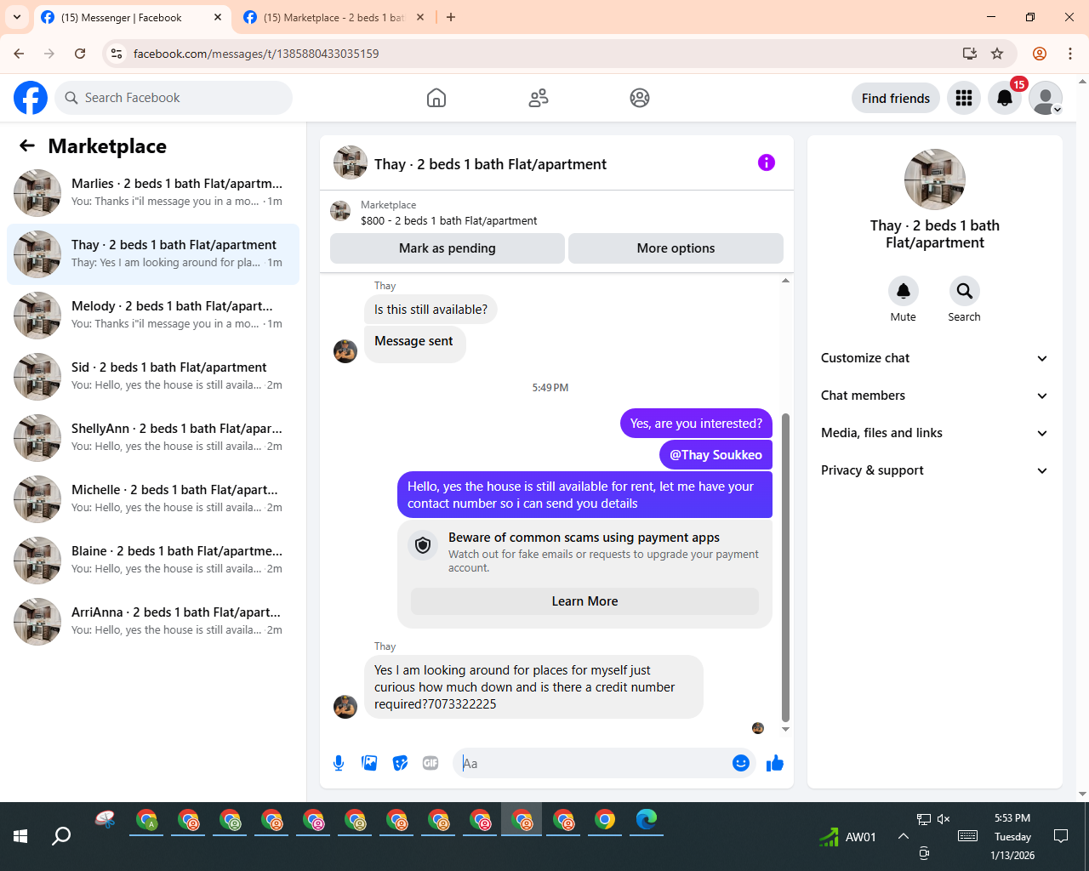Screen dimensions: 1089x871
Task: Focus the Search Facebook field
Action: pyautogui.click(x=174, y=98)
